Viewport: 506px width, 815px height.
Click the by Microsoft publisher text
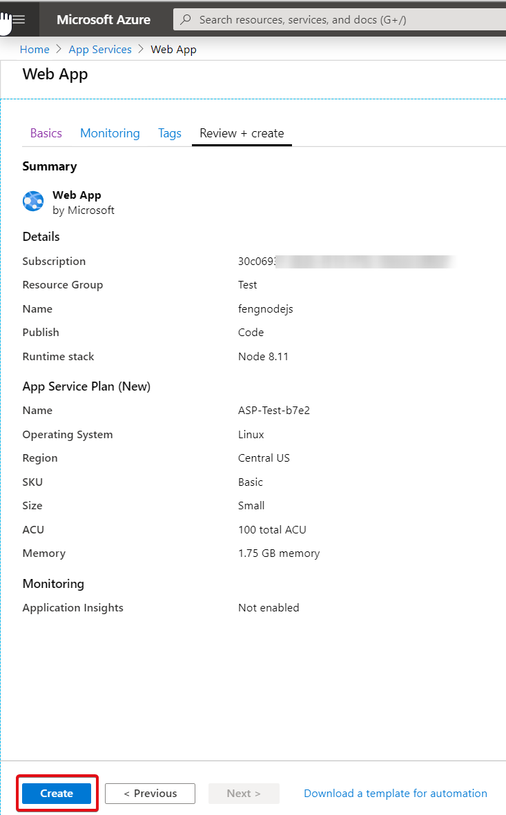pyautogui.click(x=84, y=210)
